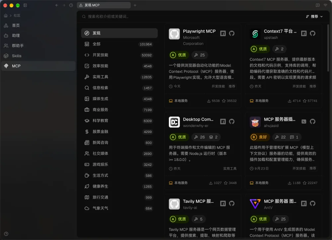Image resolution: width=332 pixels, height=240 pixels.
Task: Click the vertical scrollbar of the card list
Action: [328, 48]
